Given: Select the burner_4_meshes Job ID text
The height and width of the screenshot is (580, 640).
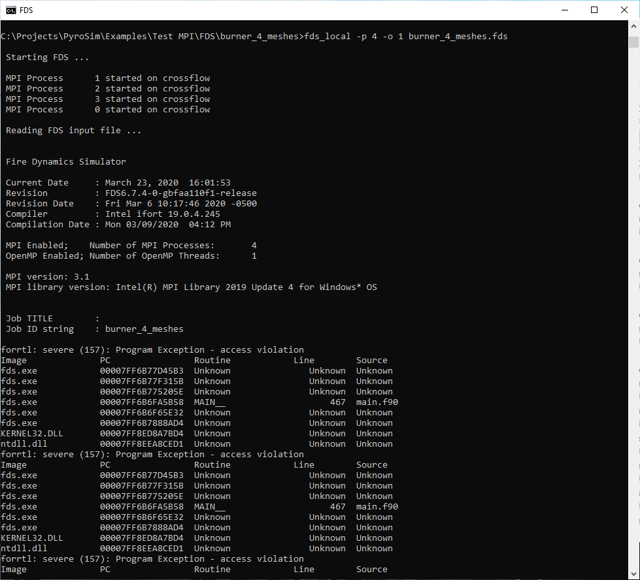Looking at the screenshot, I should [x=144, y=329].
